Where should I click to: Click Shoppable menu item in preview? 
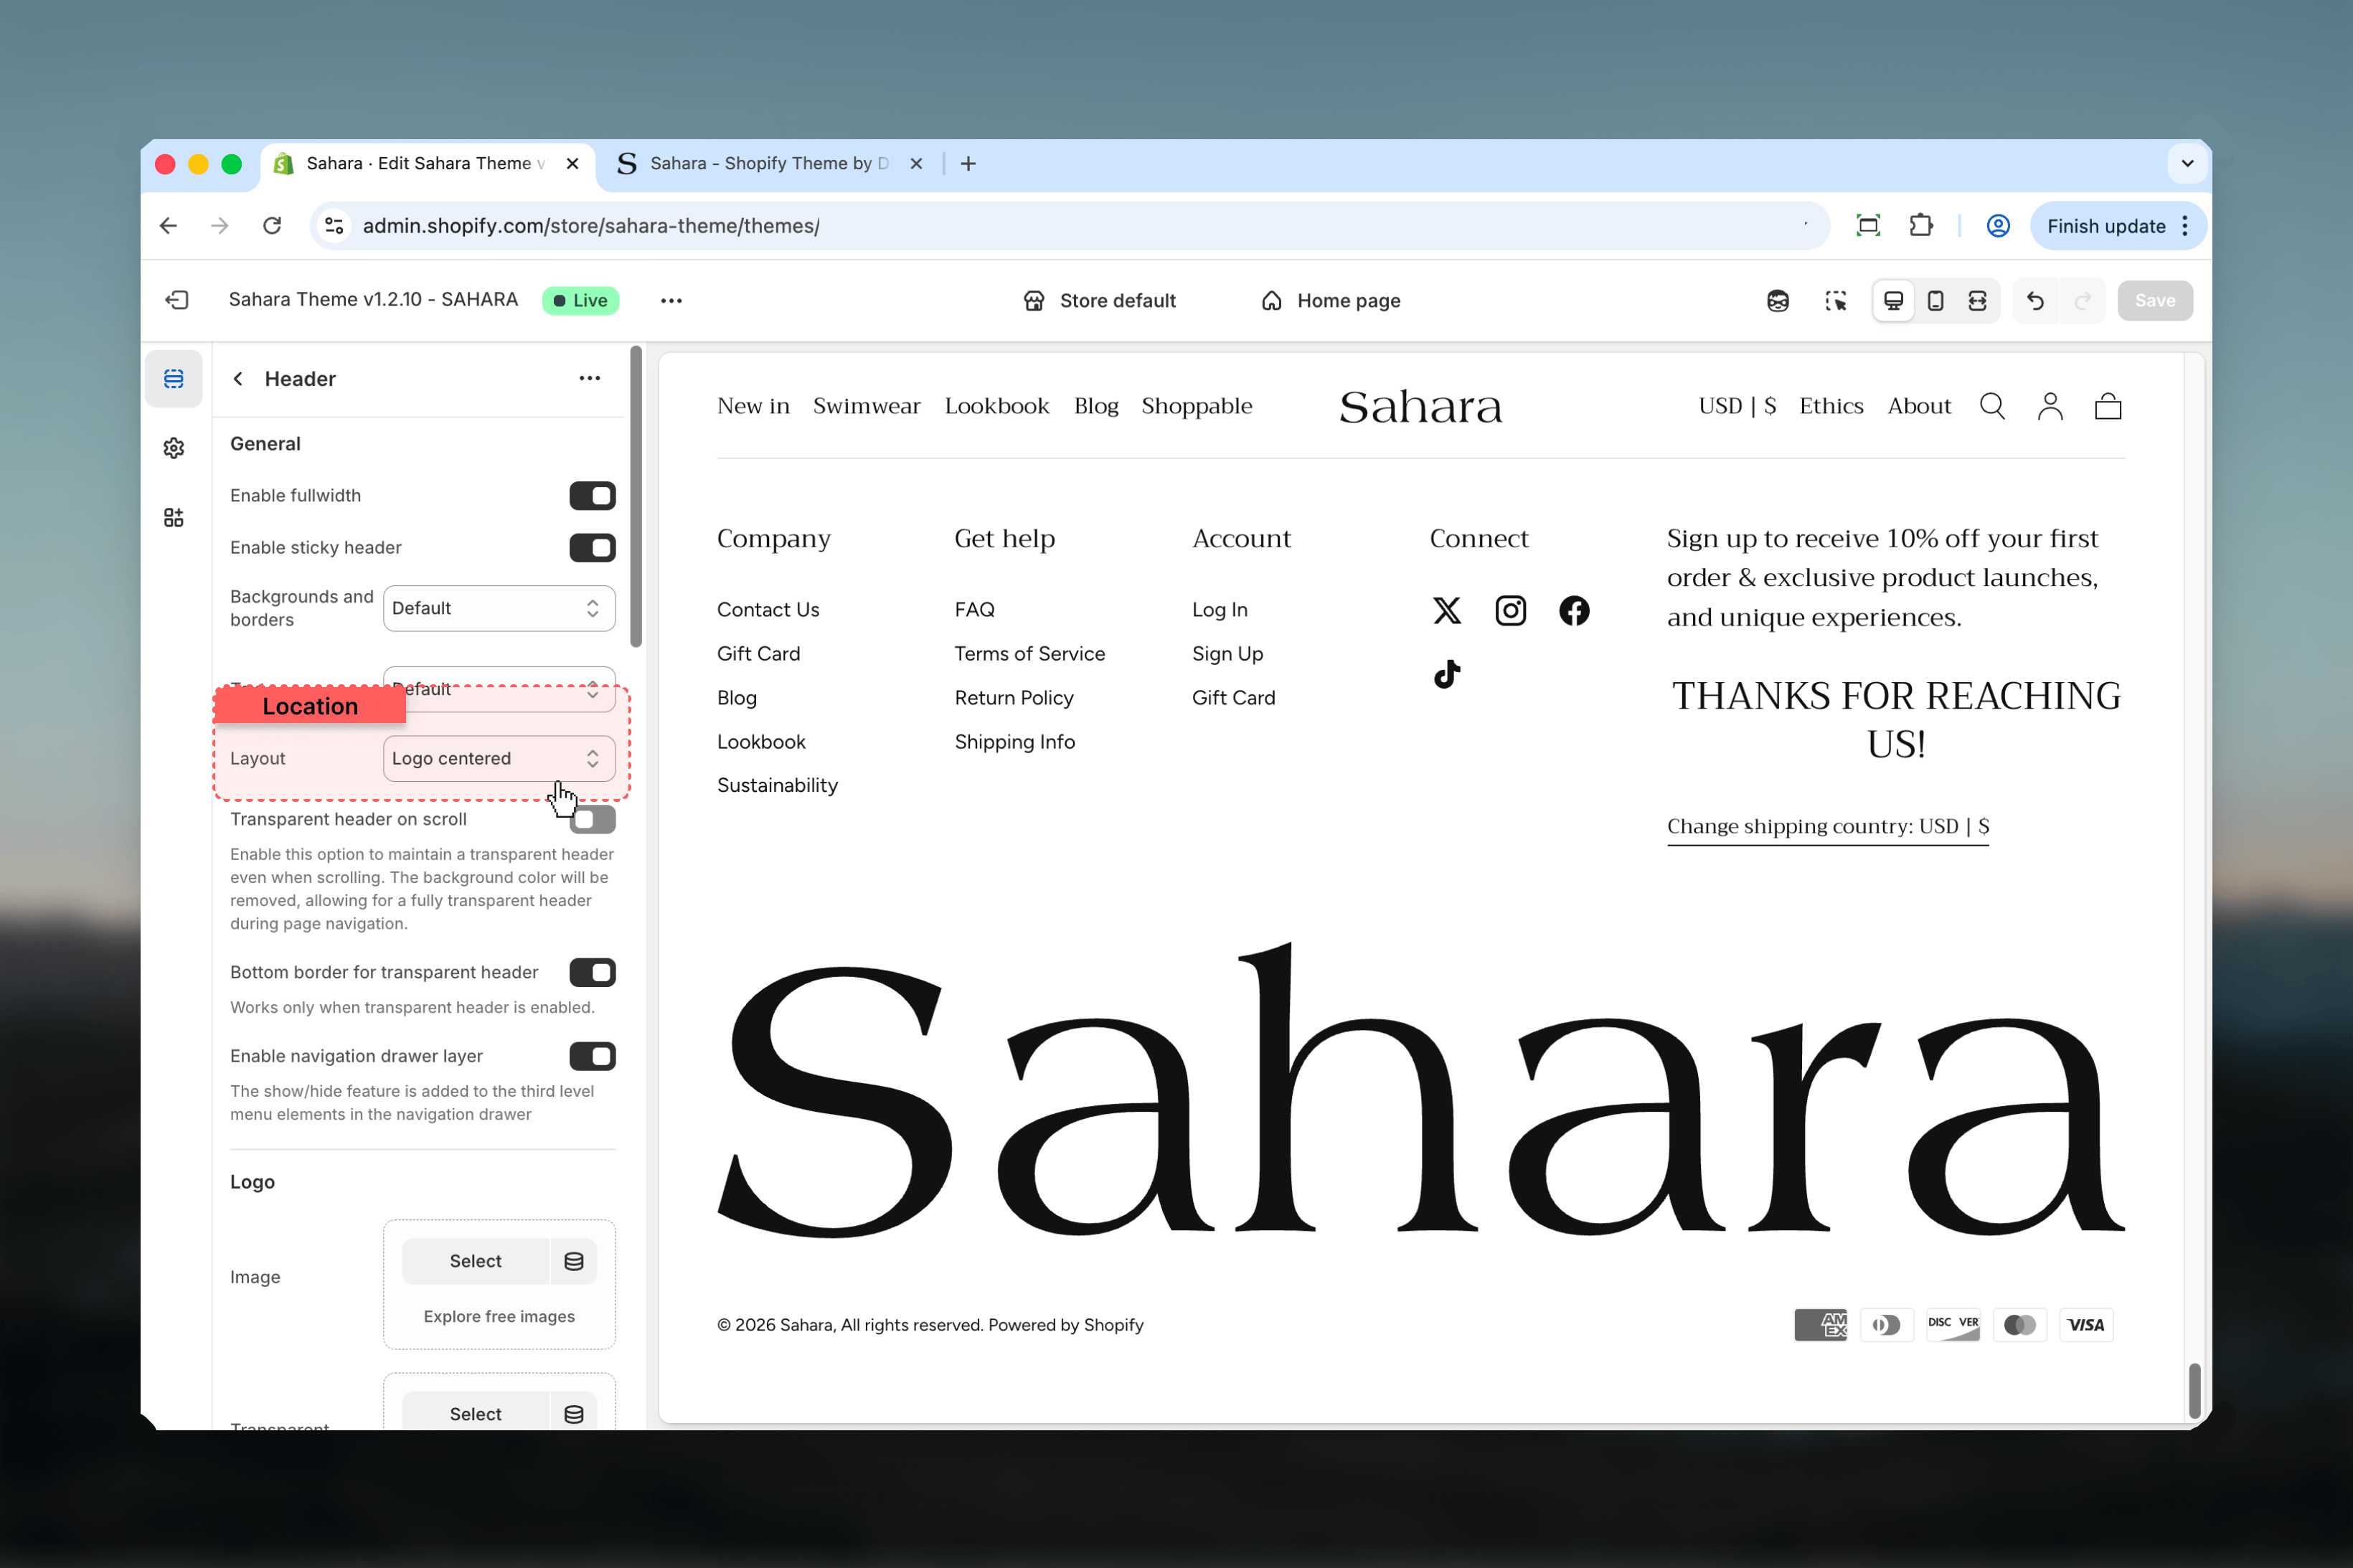coord(1196,406)
